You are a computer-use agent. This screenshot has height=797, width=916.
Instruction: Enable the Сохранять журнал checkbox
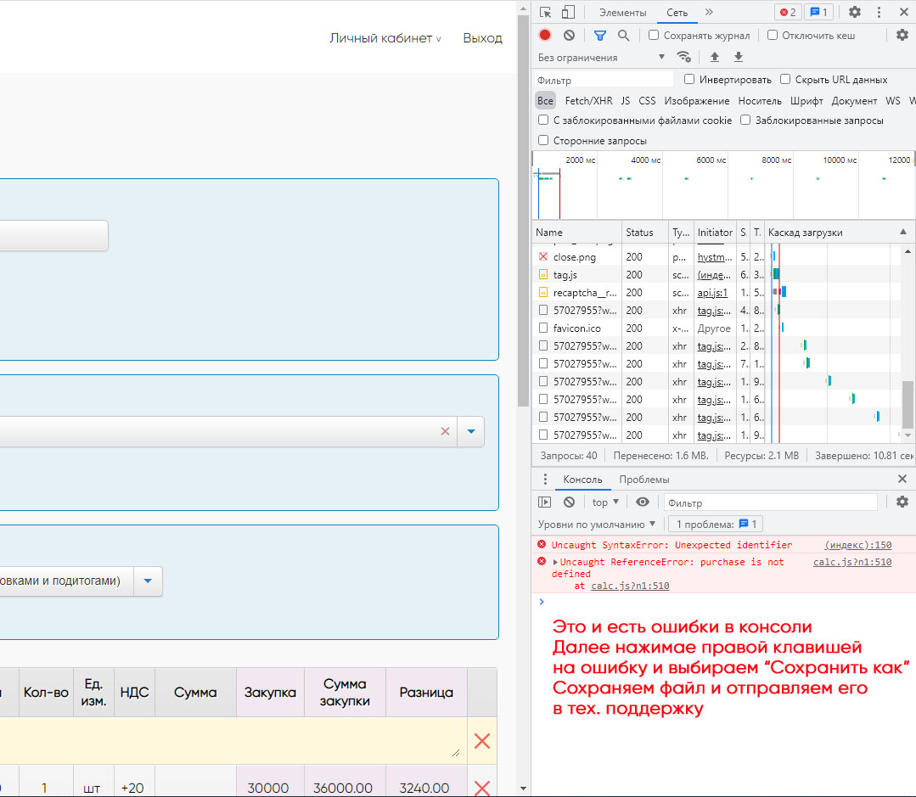click(654, 35)
